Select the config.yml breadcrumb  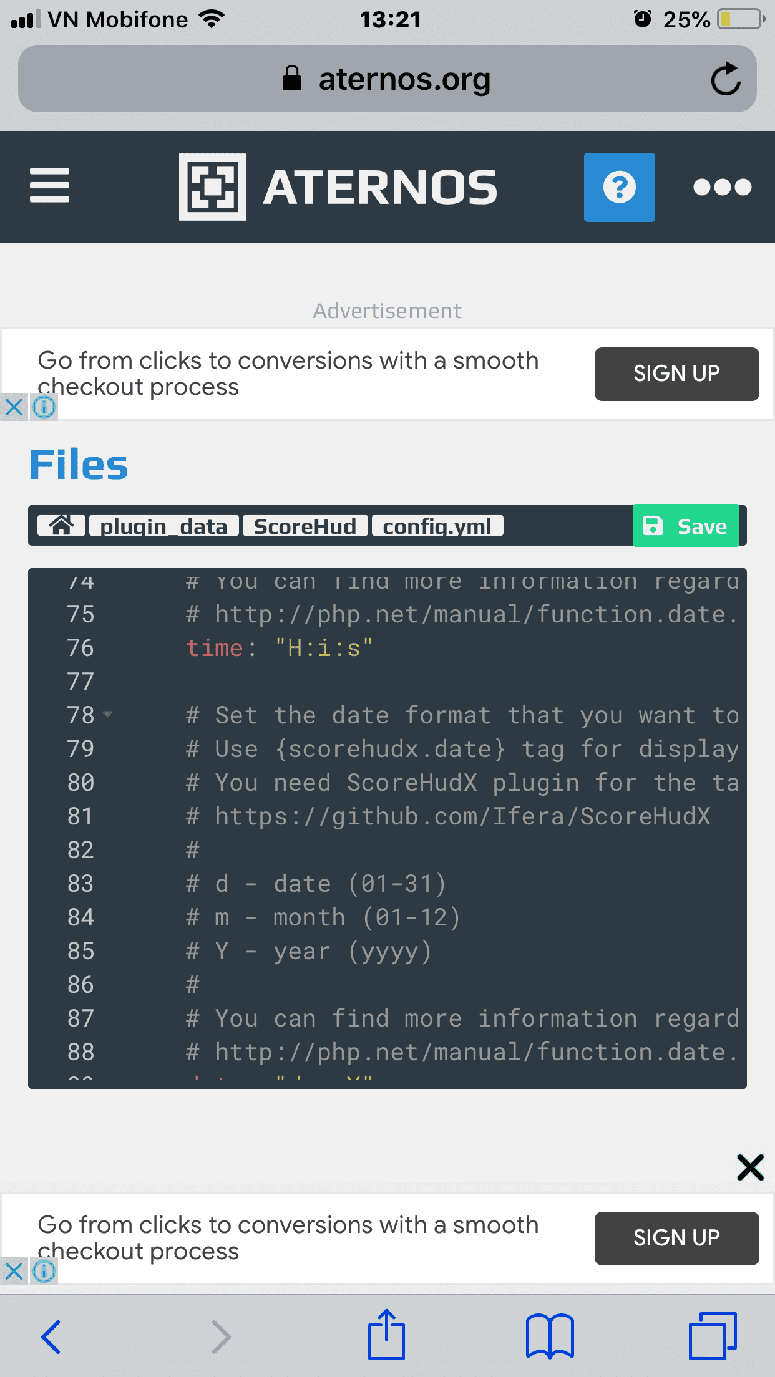tap(437, 526)
